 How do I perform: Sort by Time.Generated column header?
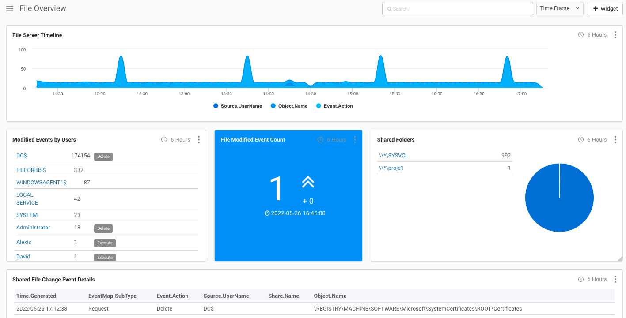tap(36, 296)
